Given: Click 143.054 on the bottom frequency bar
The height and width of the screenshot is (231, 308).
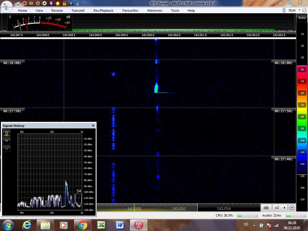Looking at the screenshot, I should pyautogui.click(x=224, y=209).
